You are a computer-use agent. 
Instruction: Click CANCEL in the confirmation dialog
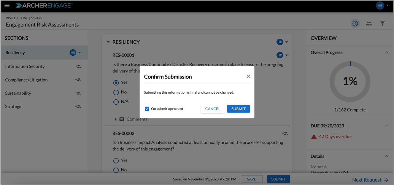click(213, 109)
